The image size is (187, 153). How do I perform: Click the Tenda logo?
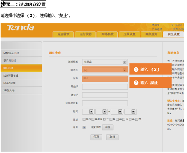point(20,28)
